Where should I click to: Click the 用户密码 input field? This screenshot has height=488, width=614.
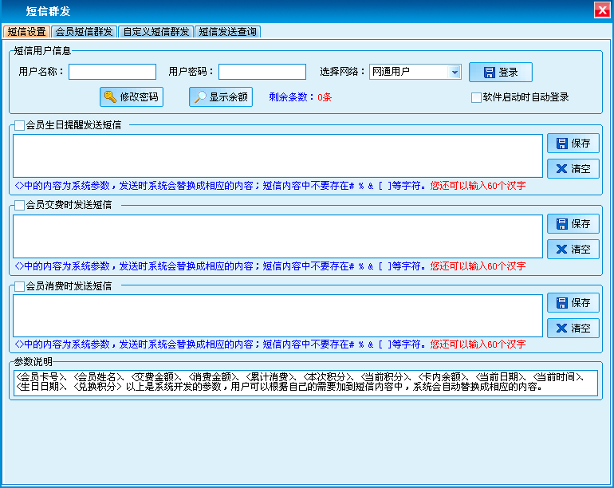[262, 73]
